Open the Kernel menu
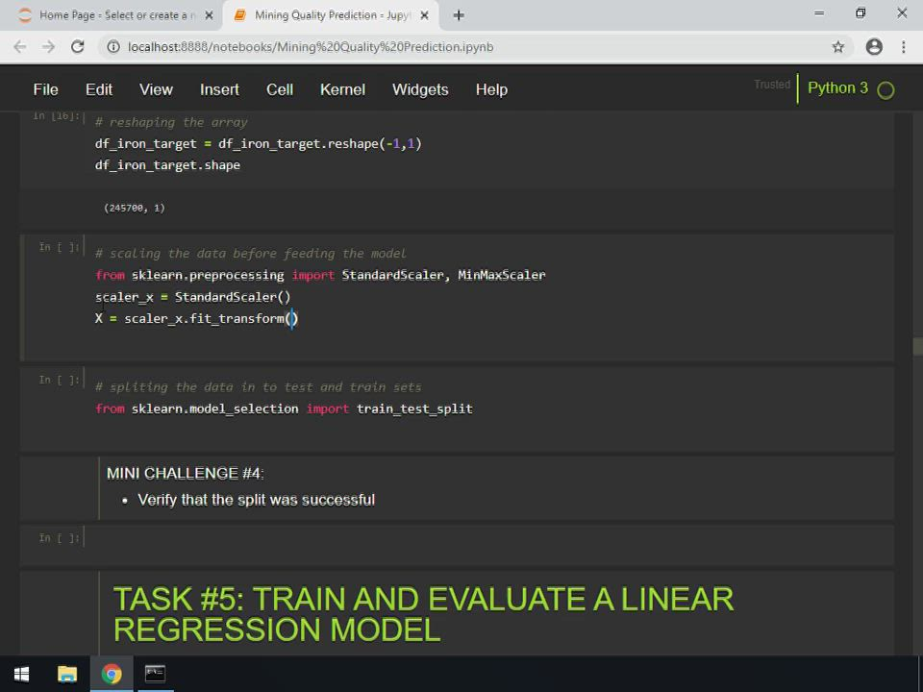The height and width of the screenshot is (692, 923). [342, 89]
